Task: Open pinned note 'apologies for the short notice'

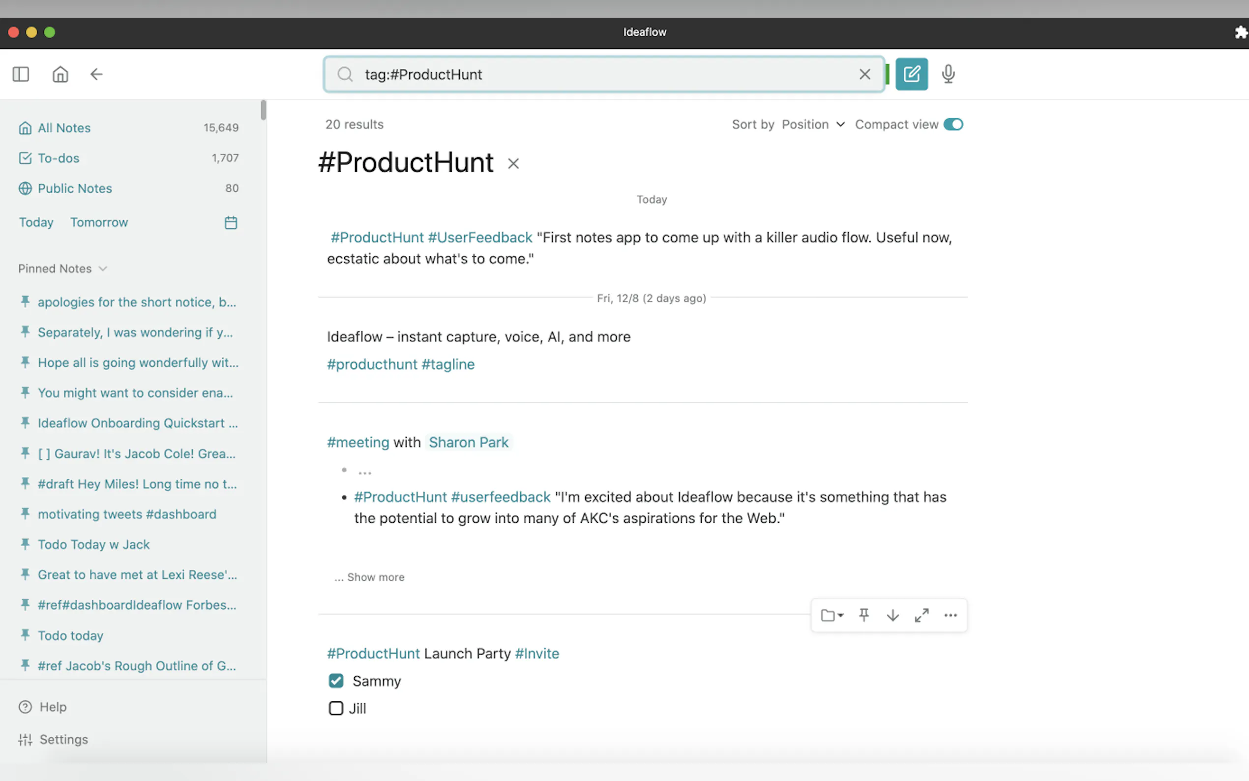Action: (x=137, y=301)
